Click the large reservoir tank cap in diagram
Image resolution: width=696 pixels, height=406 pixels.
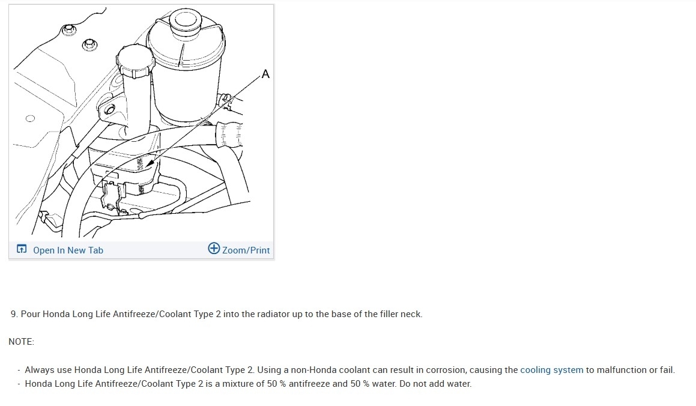click(x=184, y=23)
